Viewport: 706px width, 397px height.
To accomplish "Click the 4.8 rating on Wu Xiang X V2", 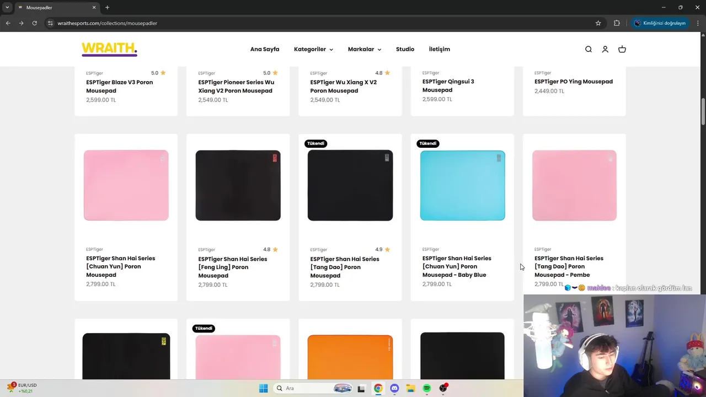I will click(x=383, y=73).
